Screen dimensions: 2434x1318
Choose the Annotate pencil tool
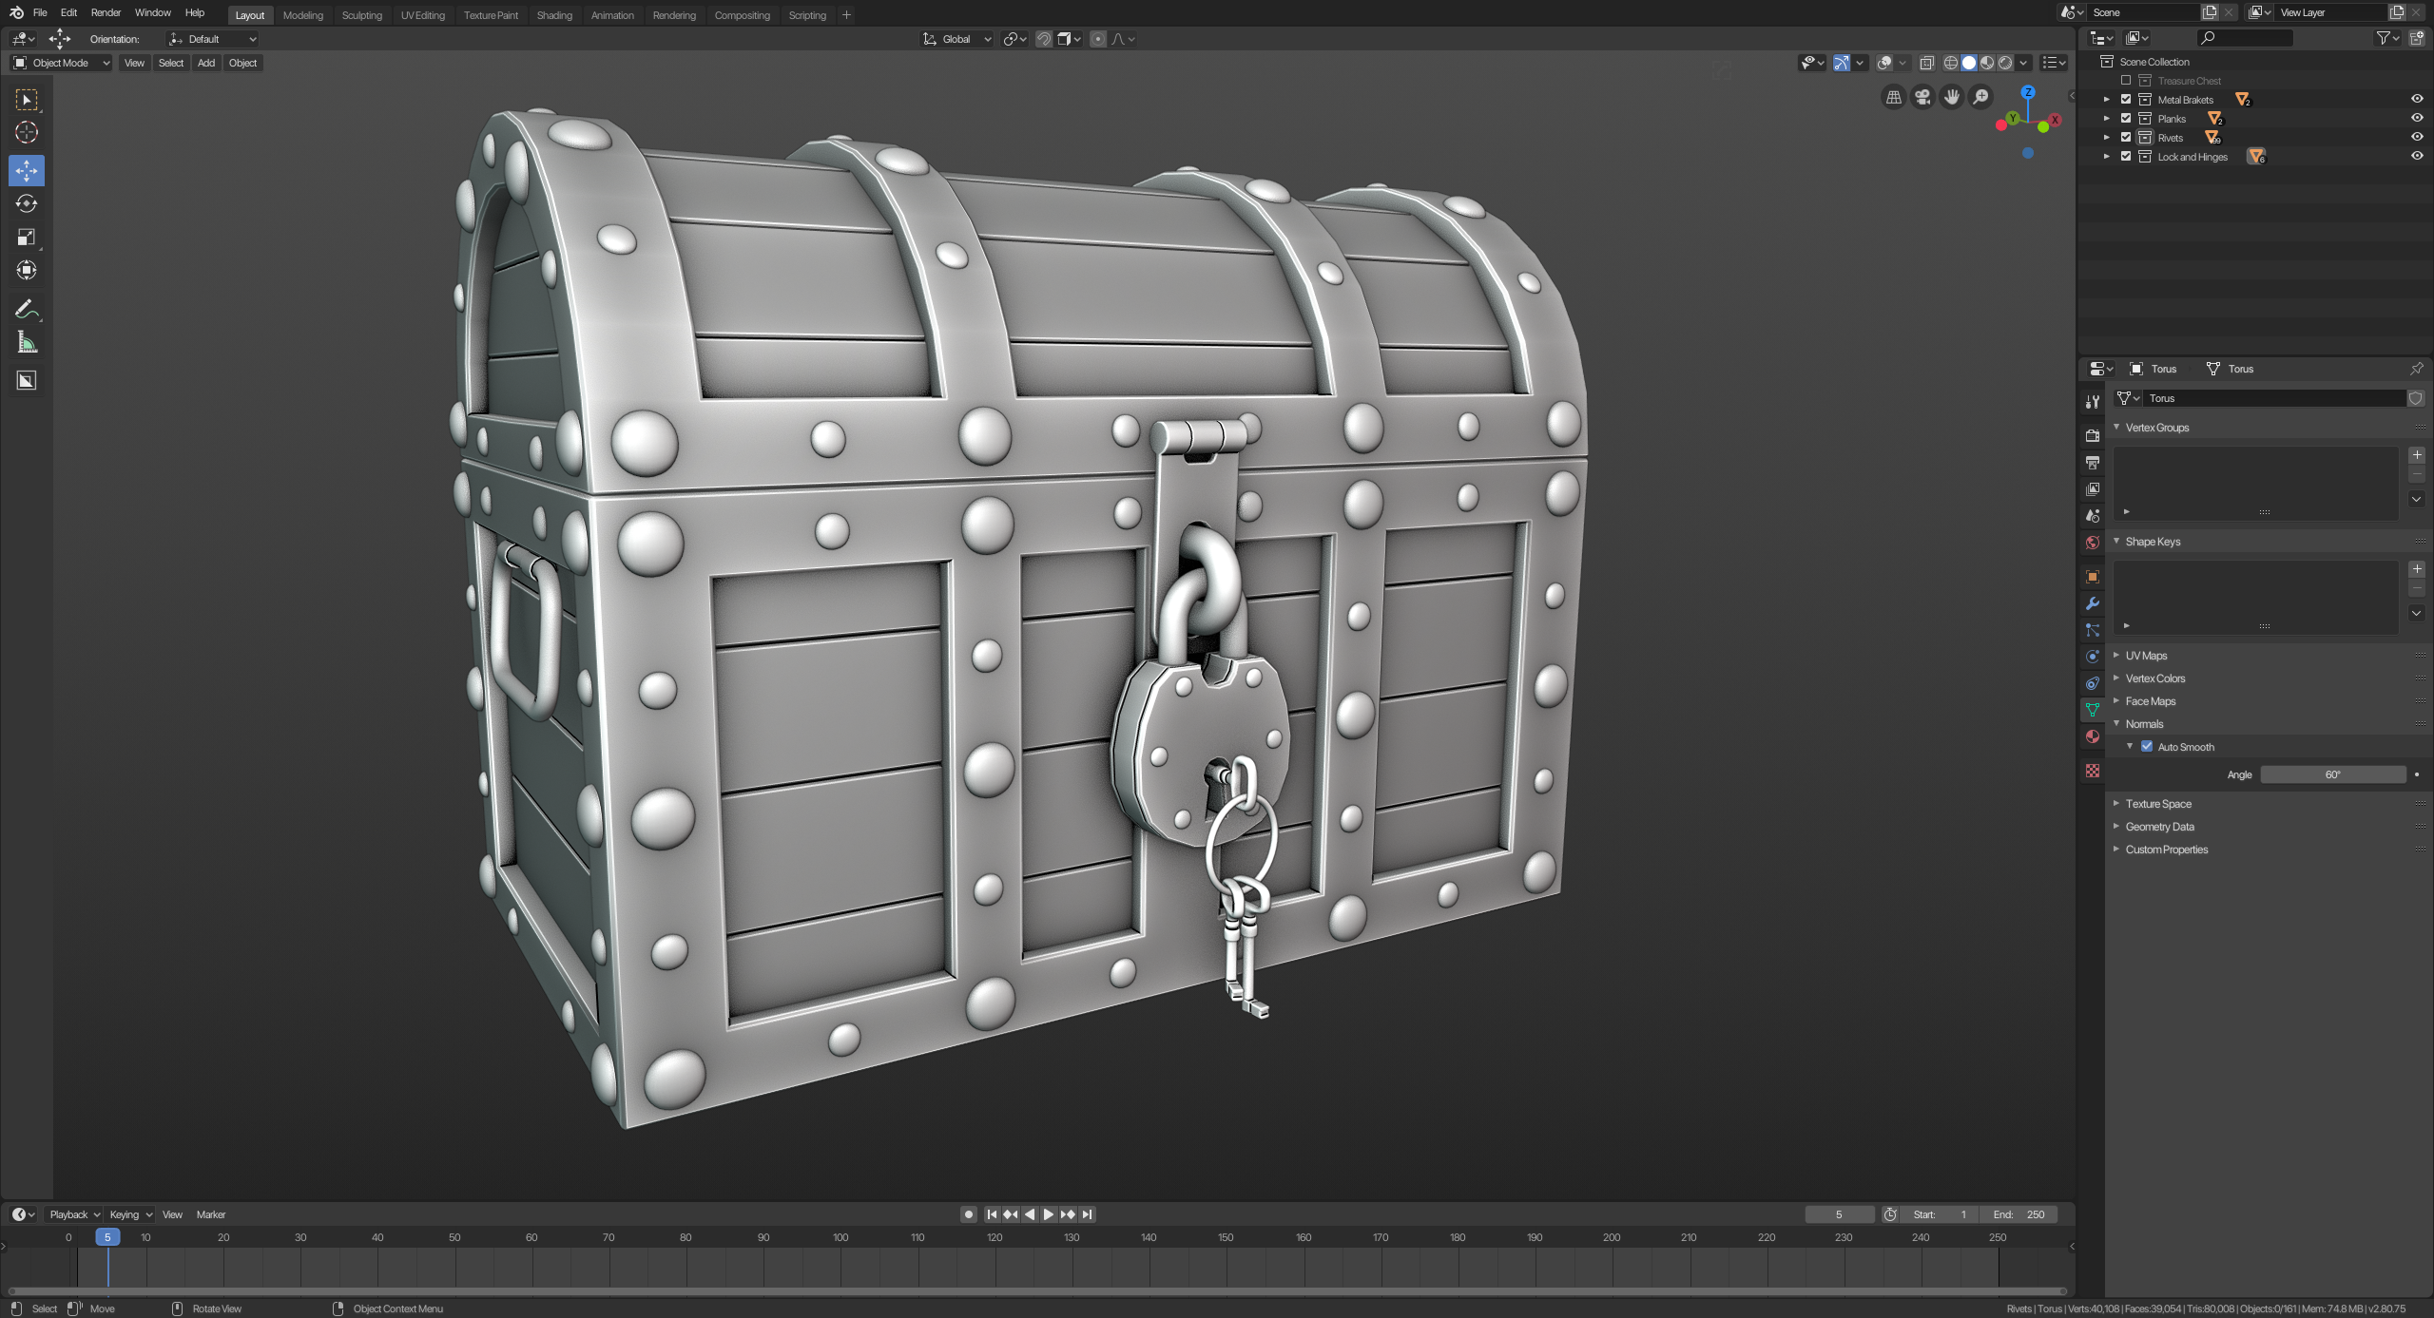(27, 309)
